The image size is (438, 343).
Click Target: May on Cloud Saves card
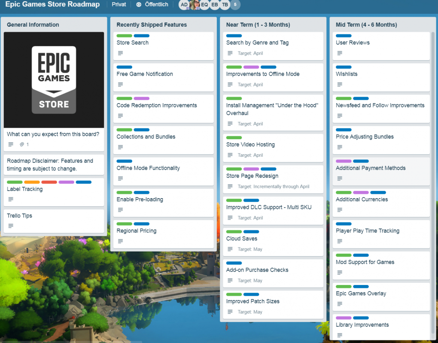tap(250, 249)
